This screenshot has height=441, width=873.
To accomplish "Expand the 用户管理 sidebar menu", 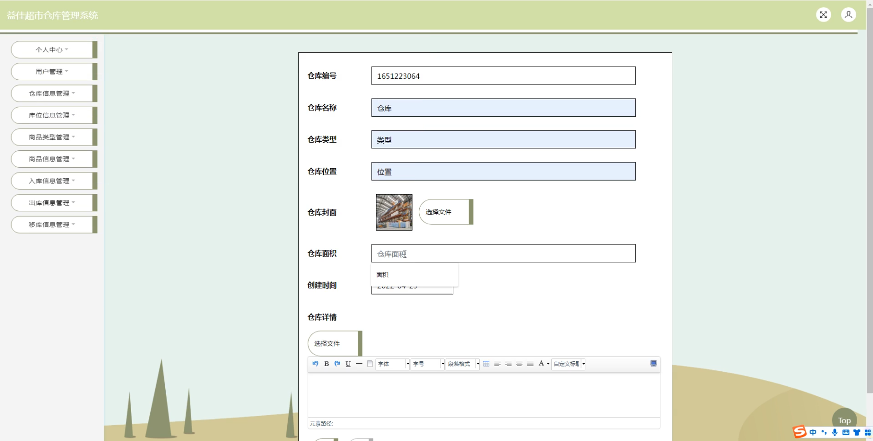I will coord(54,72).
